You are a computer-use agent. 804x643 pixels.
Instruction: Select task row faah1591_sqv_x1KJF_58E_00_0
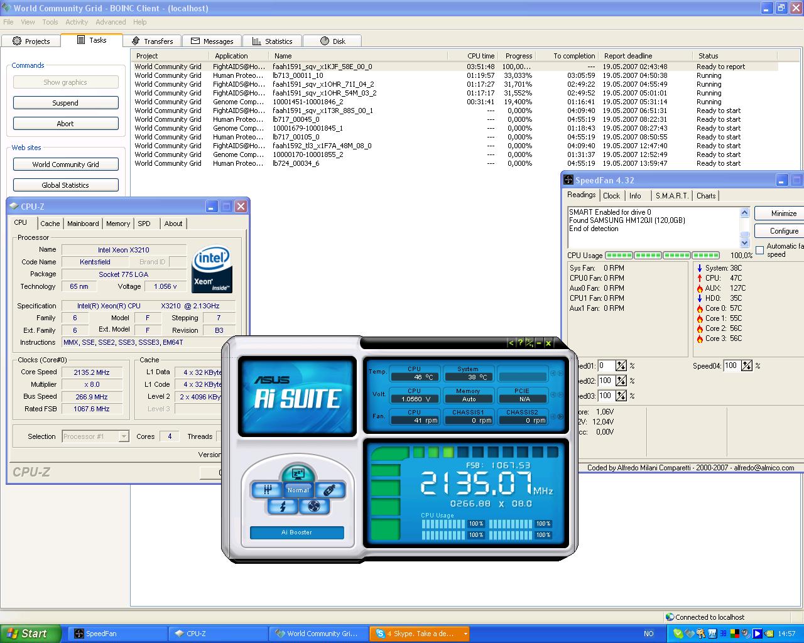pyautogui.click(x=455, y=67)
